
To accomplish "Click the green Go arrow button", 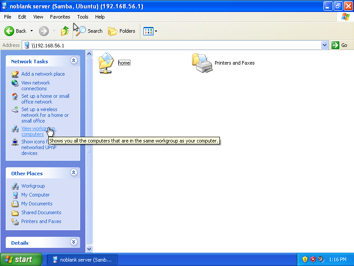I will [x=335, y=45].
